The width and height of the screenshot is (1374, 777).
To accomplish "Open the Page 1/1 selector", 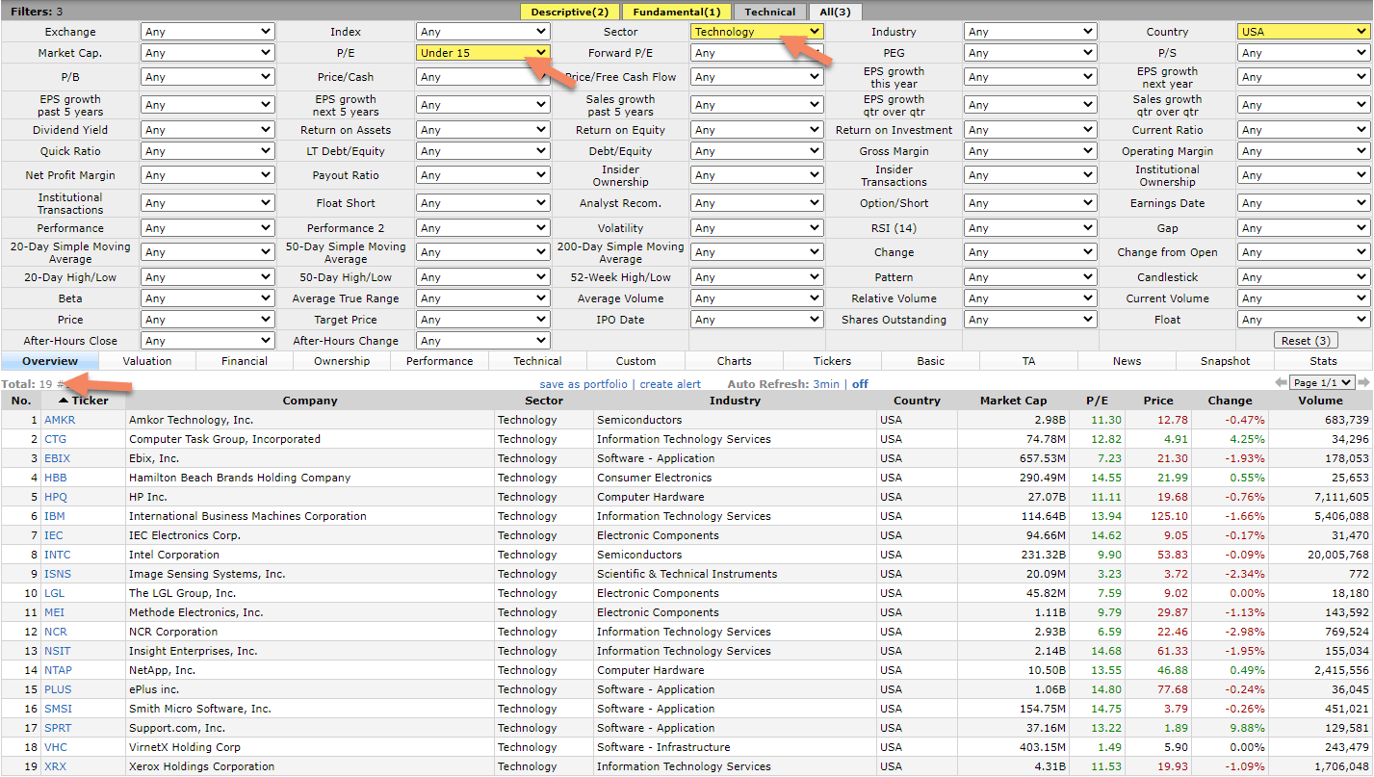I will [x=1322, y=383].
